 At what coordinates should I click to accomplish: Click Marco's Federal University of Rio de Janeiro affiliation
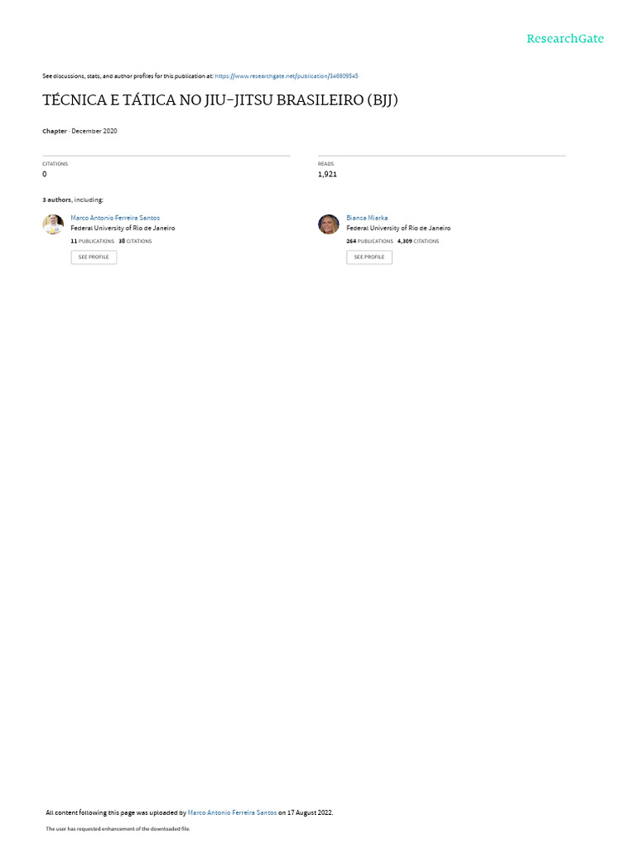(123, 229)
